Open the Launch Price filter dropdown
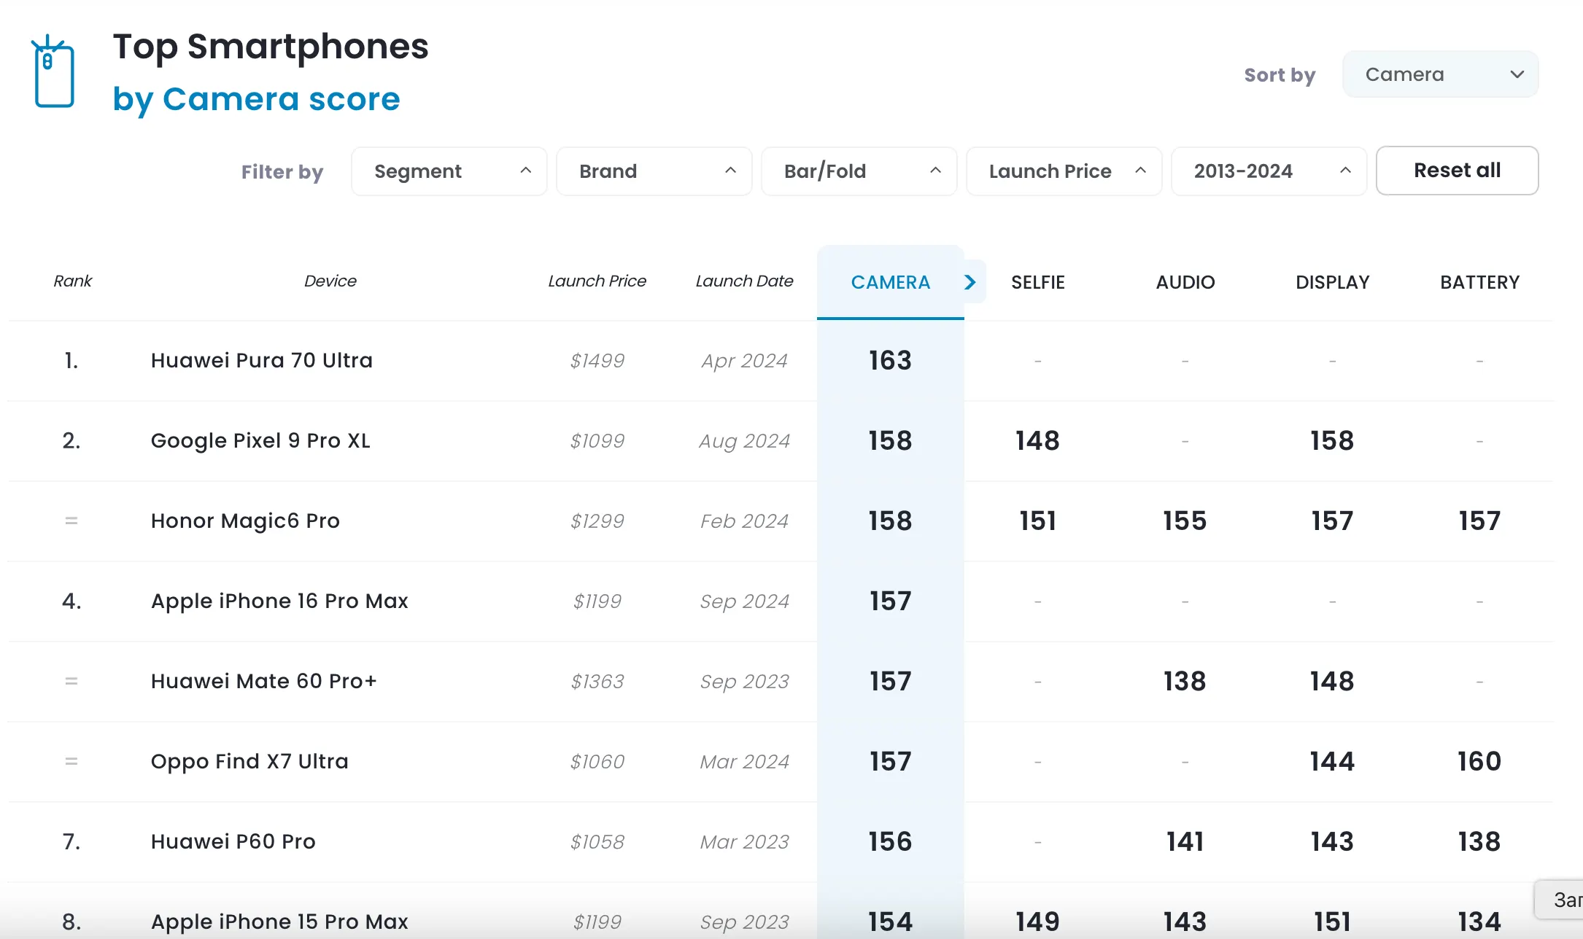The image size is (1583, 939). pos(1064,171)
